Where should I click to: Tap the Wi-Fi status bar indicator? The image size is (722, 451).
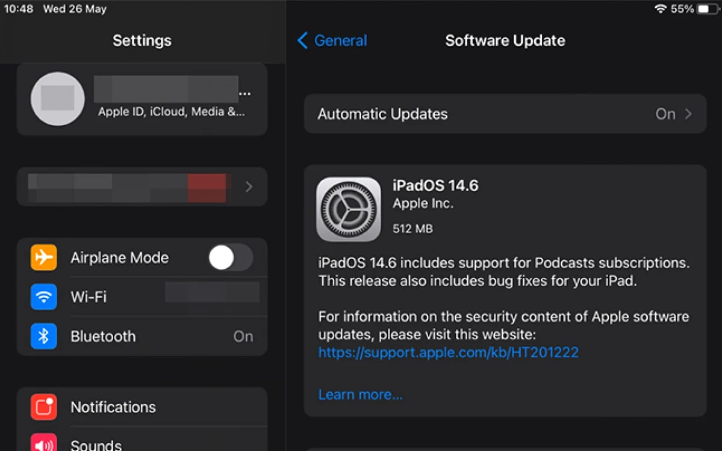(x=661, y=9)
